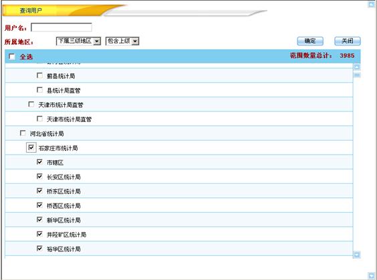377x280 pixels.
Task: Open the 包含上级 dropdown
Action: [122, 41]
